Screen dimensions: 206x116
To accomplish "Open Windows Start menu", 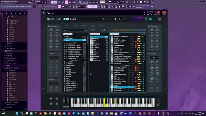I will [17, 113].
